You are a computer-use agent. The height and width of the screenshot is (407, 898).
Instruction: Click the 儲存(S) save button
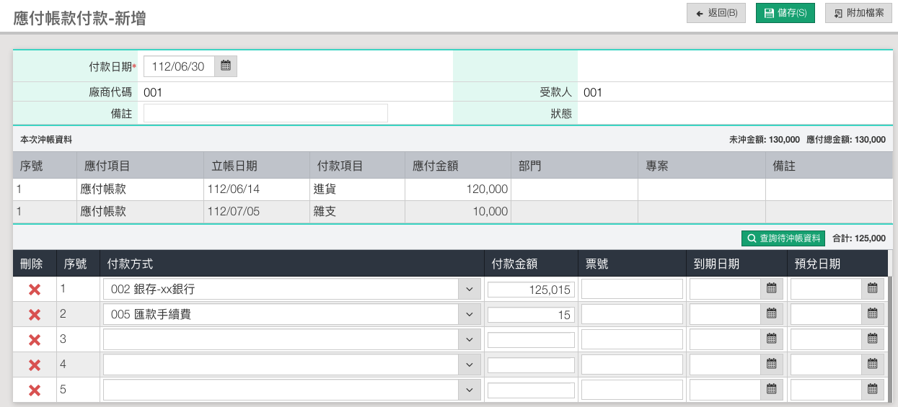[785, 13]
